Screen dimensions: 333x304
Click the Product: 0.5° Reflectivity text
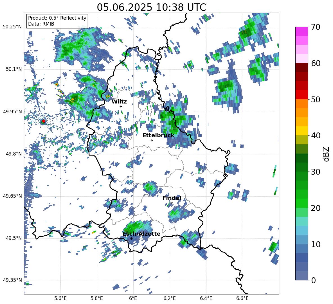(57, 18)
